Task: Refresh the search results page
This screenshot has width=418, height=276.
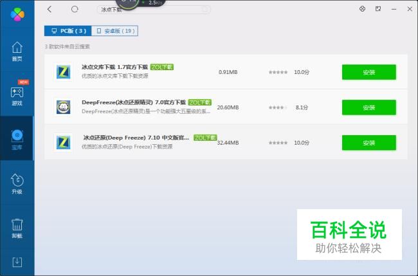Action: [75, 10]
